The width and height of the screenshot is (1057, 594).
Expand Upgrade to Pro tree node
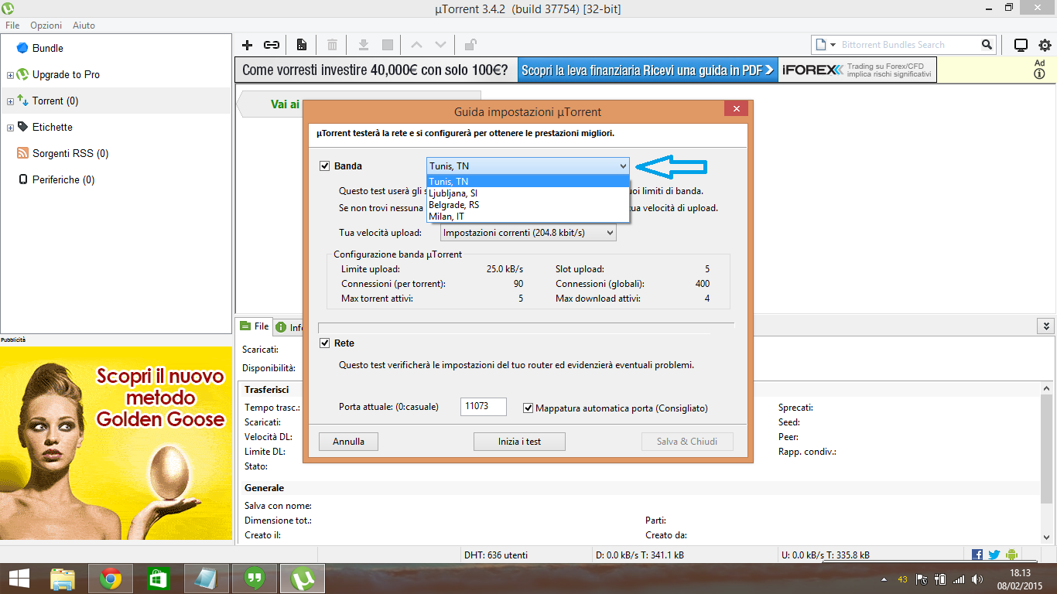point(10,75)
